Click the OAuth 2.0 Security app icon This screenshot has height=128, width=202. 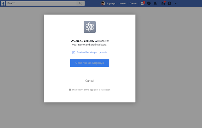(x=90, y=27)
